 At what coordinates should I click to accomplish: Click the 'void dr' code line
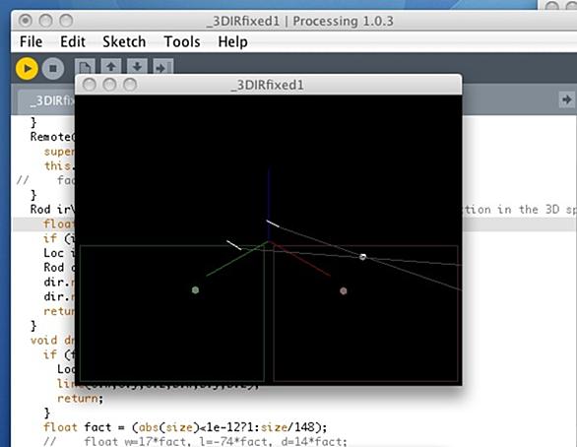click(x=52, y=341)
